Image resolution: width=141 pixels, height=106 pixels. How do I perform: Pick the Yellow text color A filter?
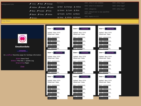click(x=77, y=7)
